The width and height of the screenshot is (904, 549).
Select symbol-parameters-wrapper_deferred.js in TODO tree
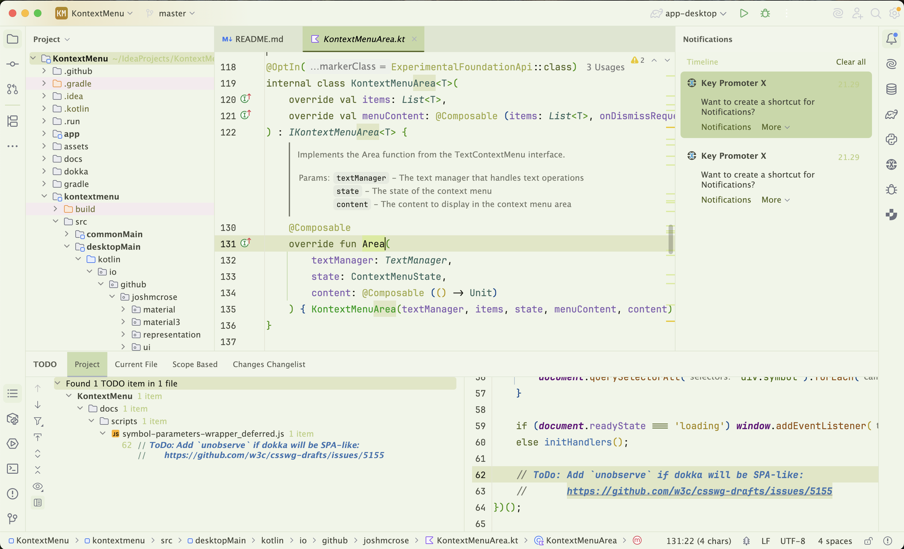click(203, 434)
